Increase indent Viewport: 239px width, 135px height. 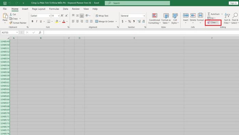pyautogui.click(x=91, y=21)
